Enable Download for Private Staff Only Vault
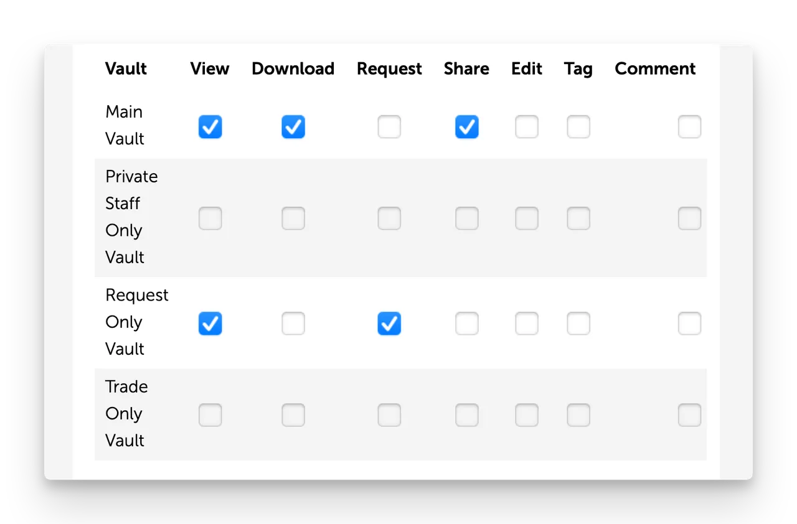Image resolution: width=797 pixels, height=524 pixels. [x=293, y=218]
